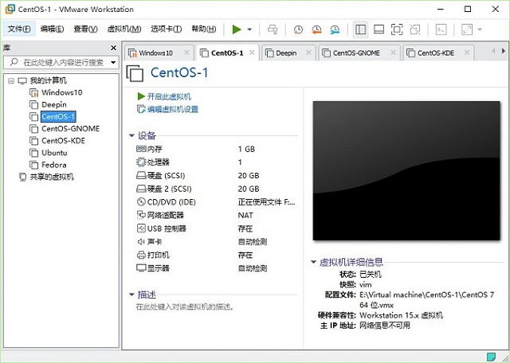The width and height of the screenshot is (510, 363).
Task: Close the CentOS-GNOME tab
Action: (393, 53)
